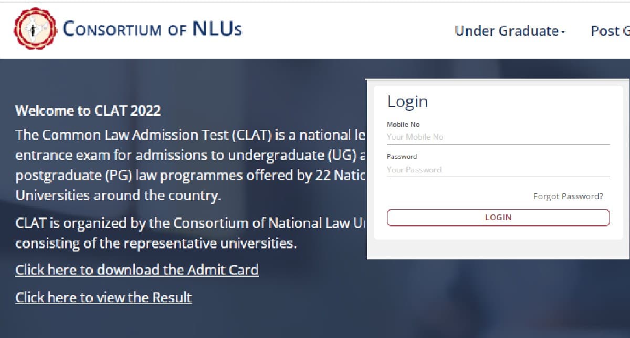Click the Consortium of NLUs logo emblem
The image size is (630, 338).
coord(35,27)
